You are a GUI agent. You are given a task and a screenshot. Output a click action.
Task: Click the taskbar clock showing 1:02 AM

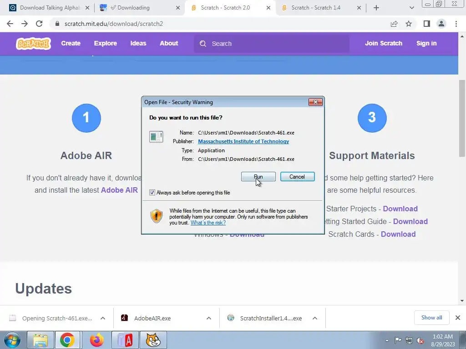443,340
